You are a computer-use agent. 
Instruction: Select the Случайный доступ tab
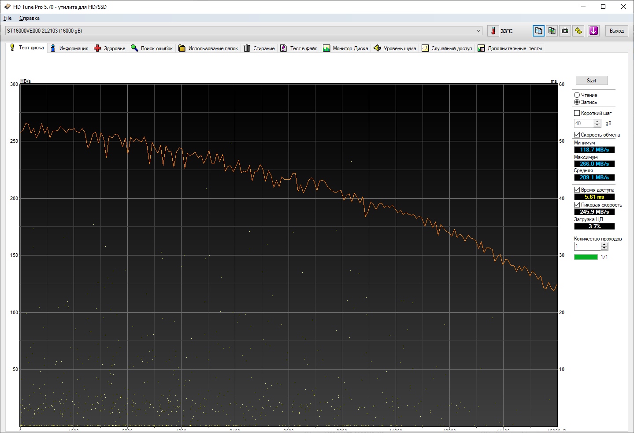point(447,48)
